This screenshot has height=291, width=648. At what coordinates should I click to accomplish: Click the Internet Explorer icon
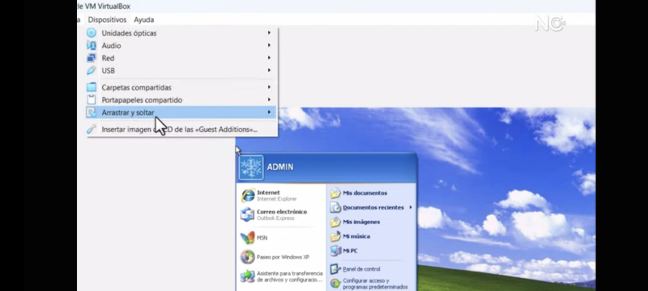point(248,196)
